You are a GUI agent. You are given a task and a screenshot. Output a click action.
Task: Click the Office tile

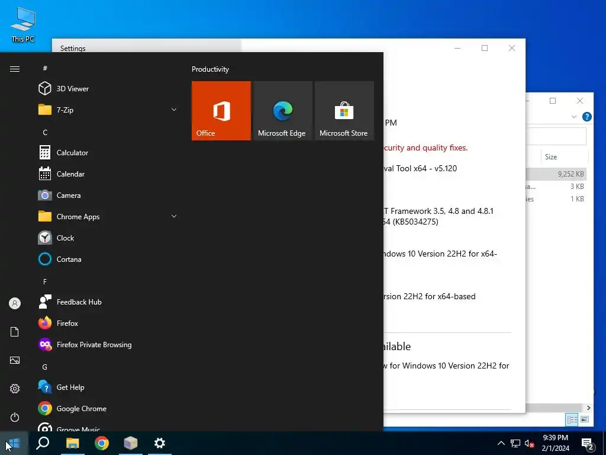[221, 111]
